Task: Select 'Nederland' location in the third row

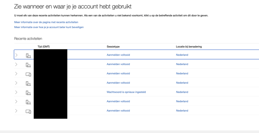Action: 182,73
